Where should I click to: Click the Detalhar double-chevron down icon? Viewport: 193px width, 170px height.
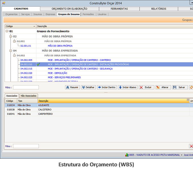tap(83, 87)
